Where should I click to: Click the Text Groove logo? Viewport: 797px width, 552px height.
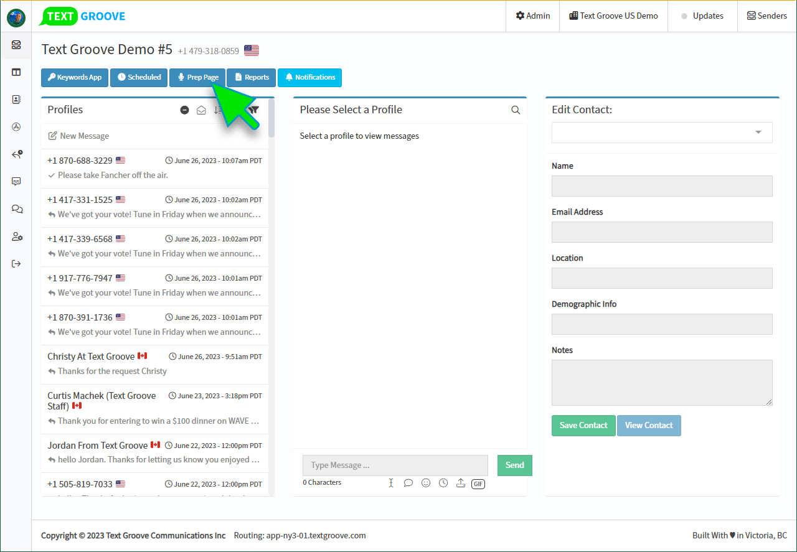[x=82, y=16]
